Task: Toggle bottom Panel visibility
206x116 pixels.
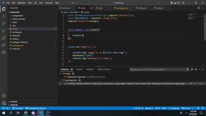Action: [175, 3]
